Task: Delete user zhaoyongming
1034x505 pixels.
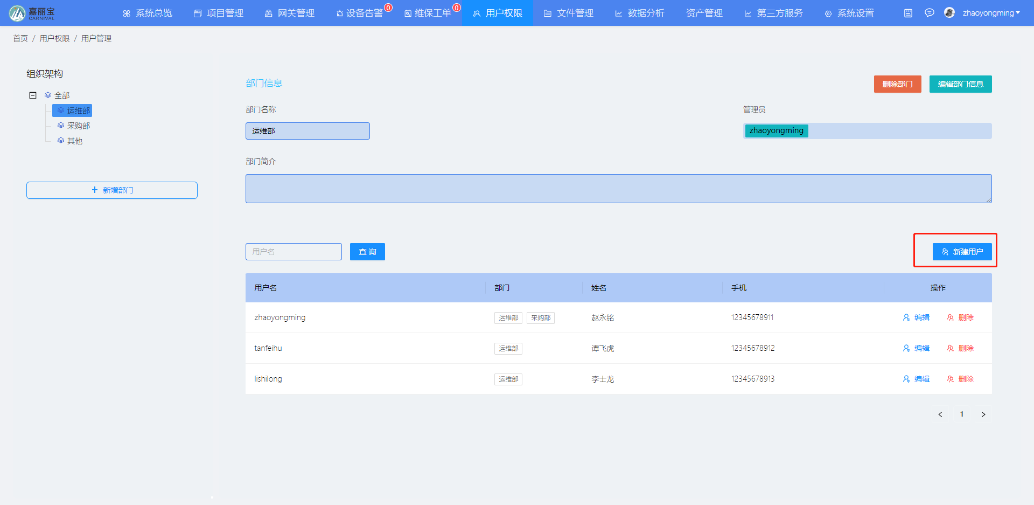Action: pyautogui.click(x=960, y=317)
